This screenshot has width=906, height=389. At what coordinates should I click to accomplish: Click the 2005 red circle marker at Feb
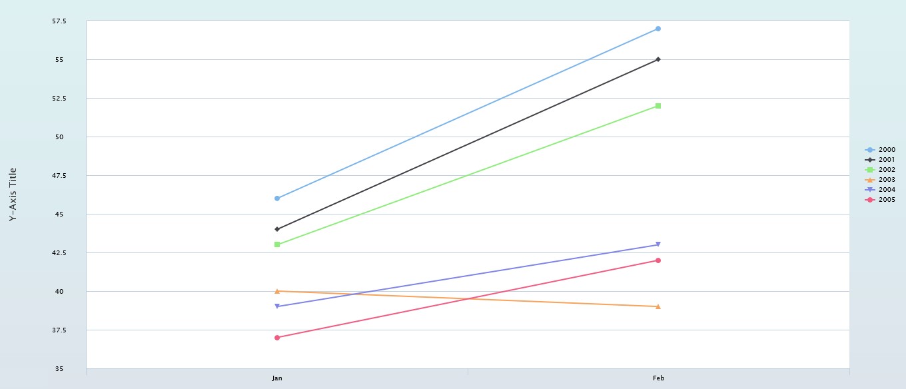coord(658,260)
